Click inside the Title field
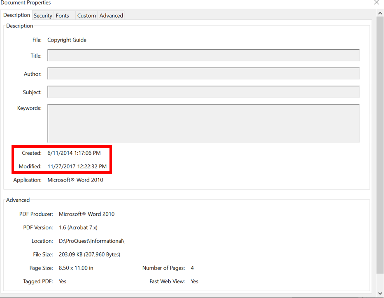Image resolution: width=384 pixels, height=298 pixels. 203,56
